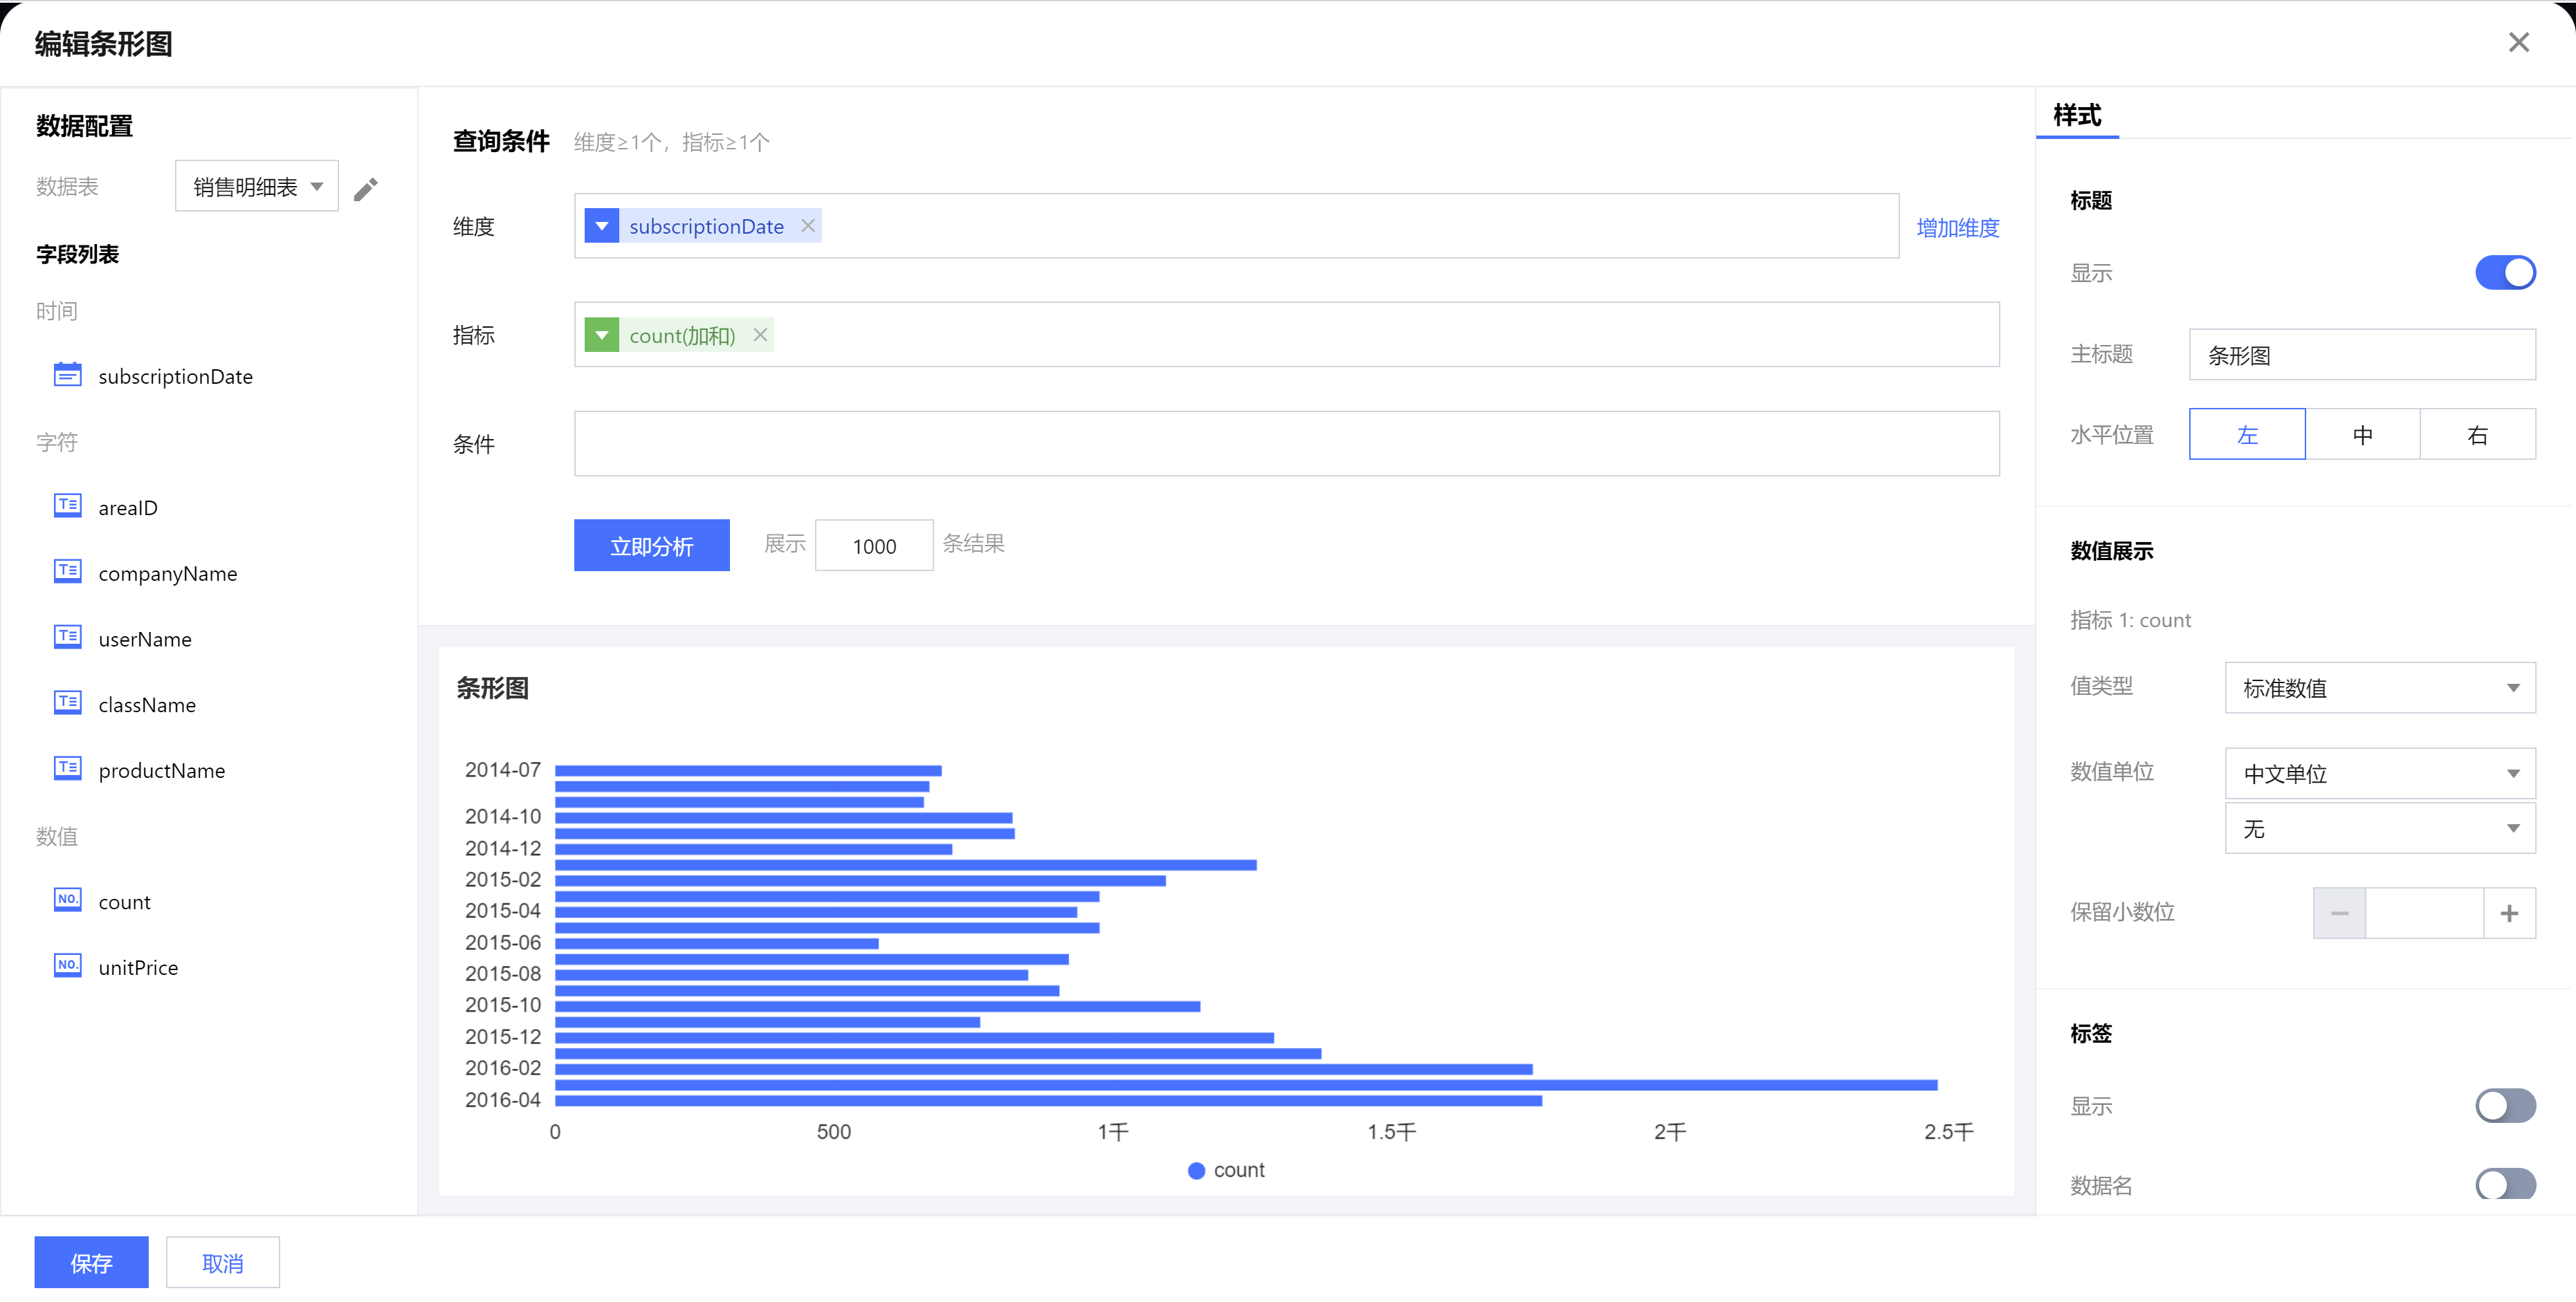The width and height of the screenshot is (2576, 1302).
Task: Select the 样式 tab
Action: pyautogui.click(x=2077, y=115)
